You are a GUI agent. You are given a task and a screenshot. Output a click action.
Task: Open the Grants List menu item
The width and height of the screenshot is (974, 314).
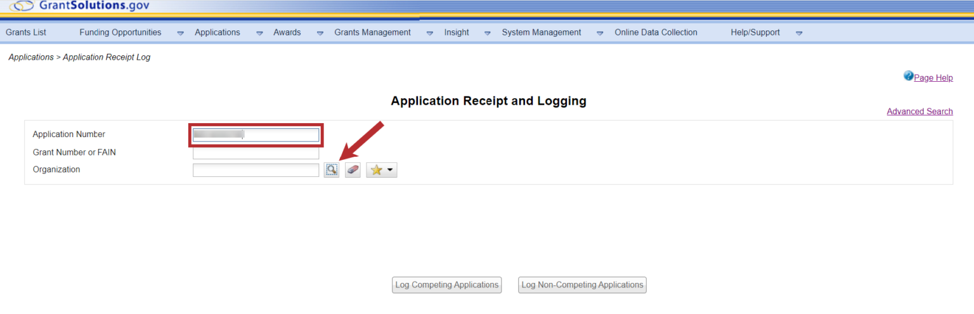click(26, 32)
